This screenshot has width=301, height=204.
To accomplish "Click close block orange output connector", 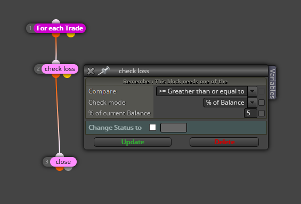I will point(60,169).
